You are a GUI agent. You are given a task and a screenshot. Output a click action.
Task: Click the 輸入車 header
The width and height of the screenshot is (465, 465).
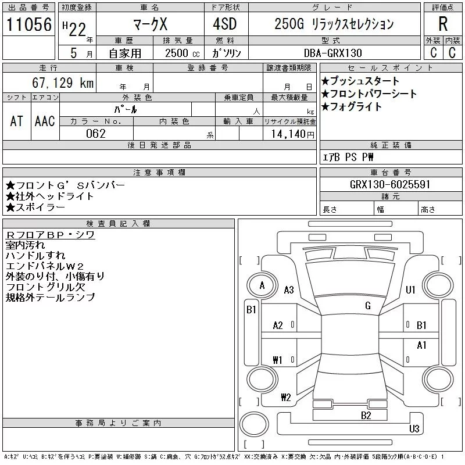[239, 121]
